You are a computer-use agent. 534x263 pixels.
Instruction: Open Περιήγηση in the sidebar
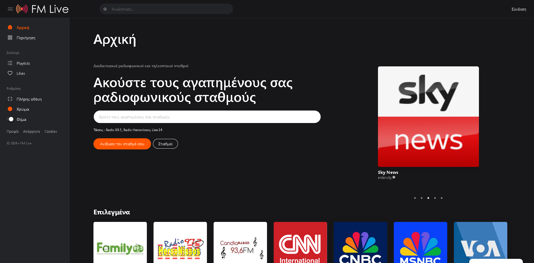tap(26, 38)
